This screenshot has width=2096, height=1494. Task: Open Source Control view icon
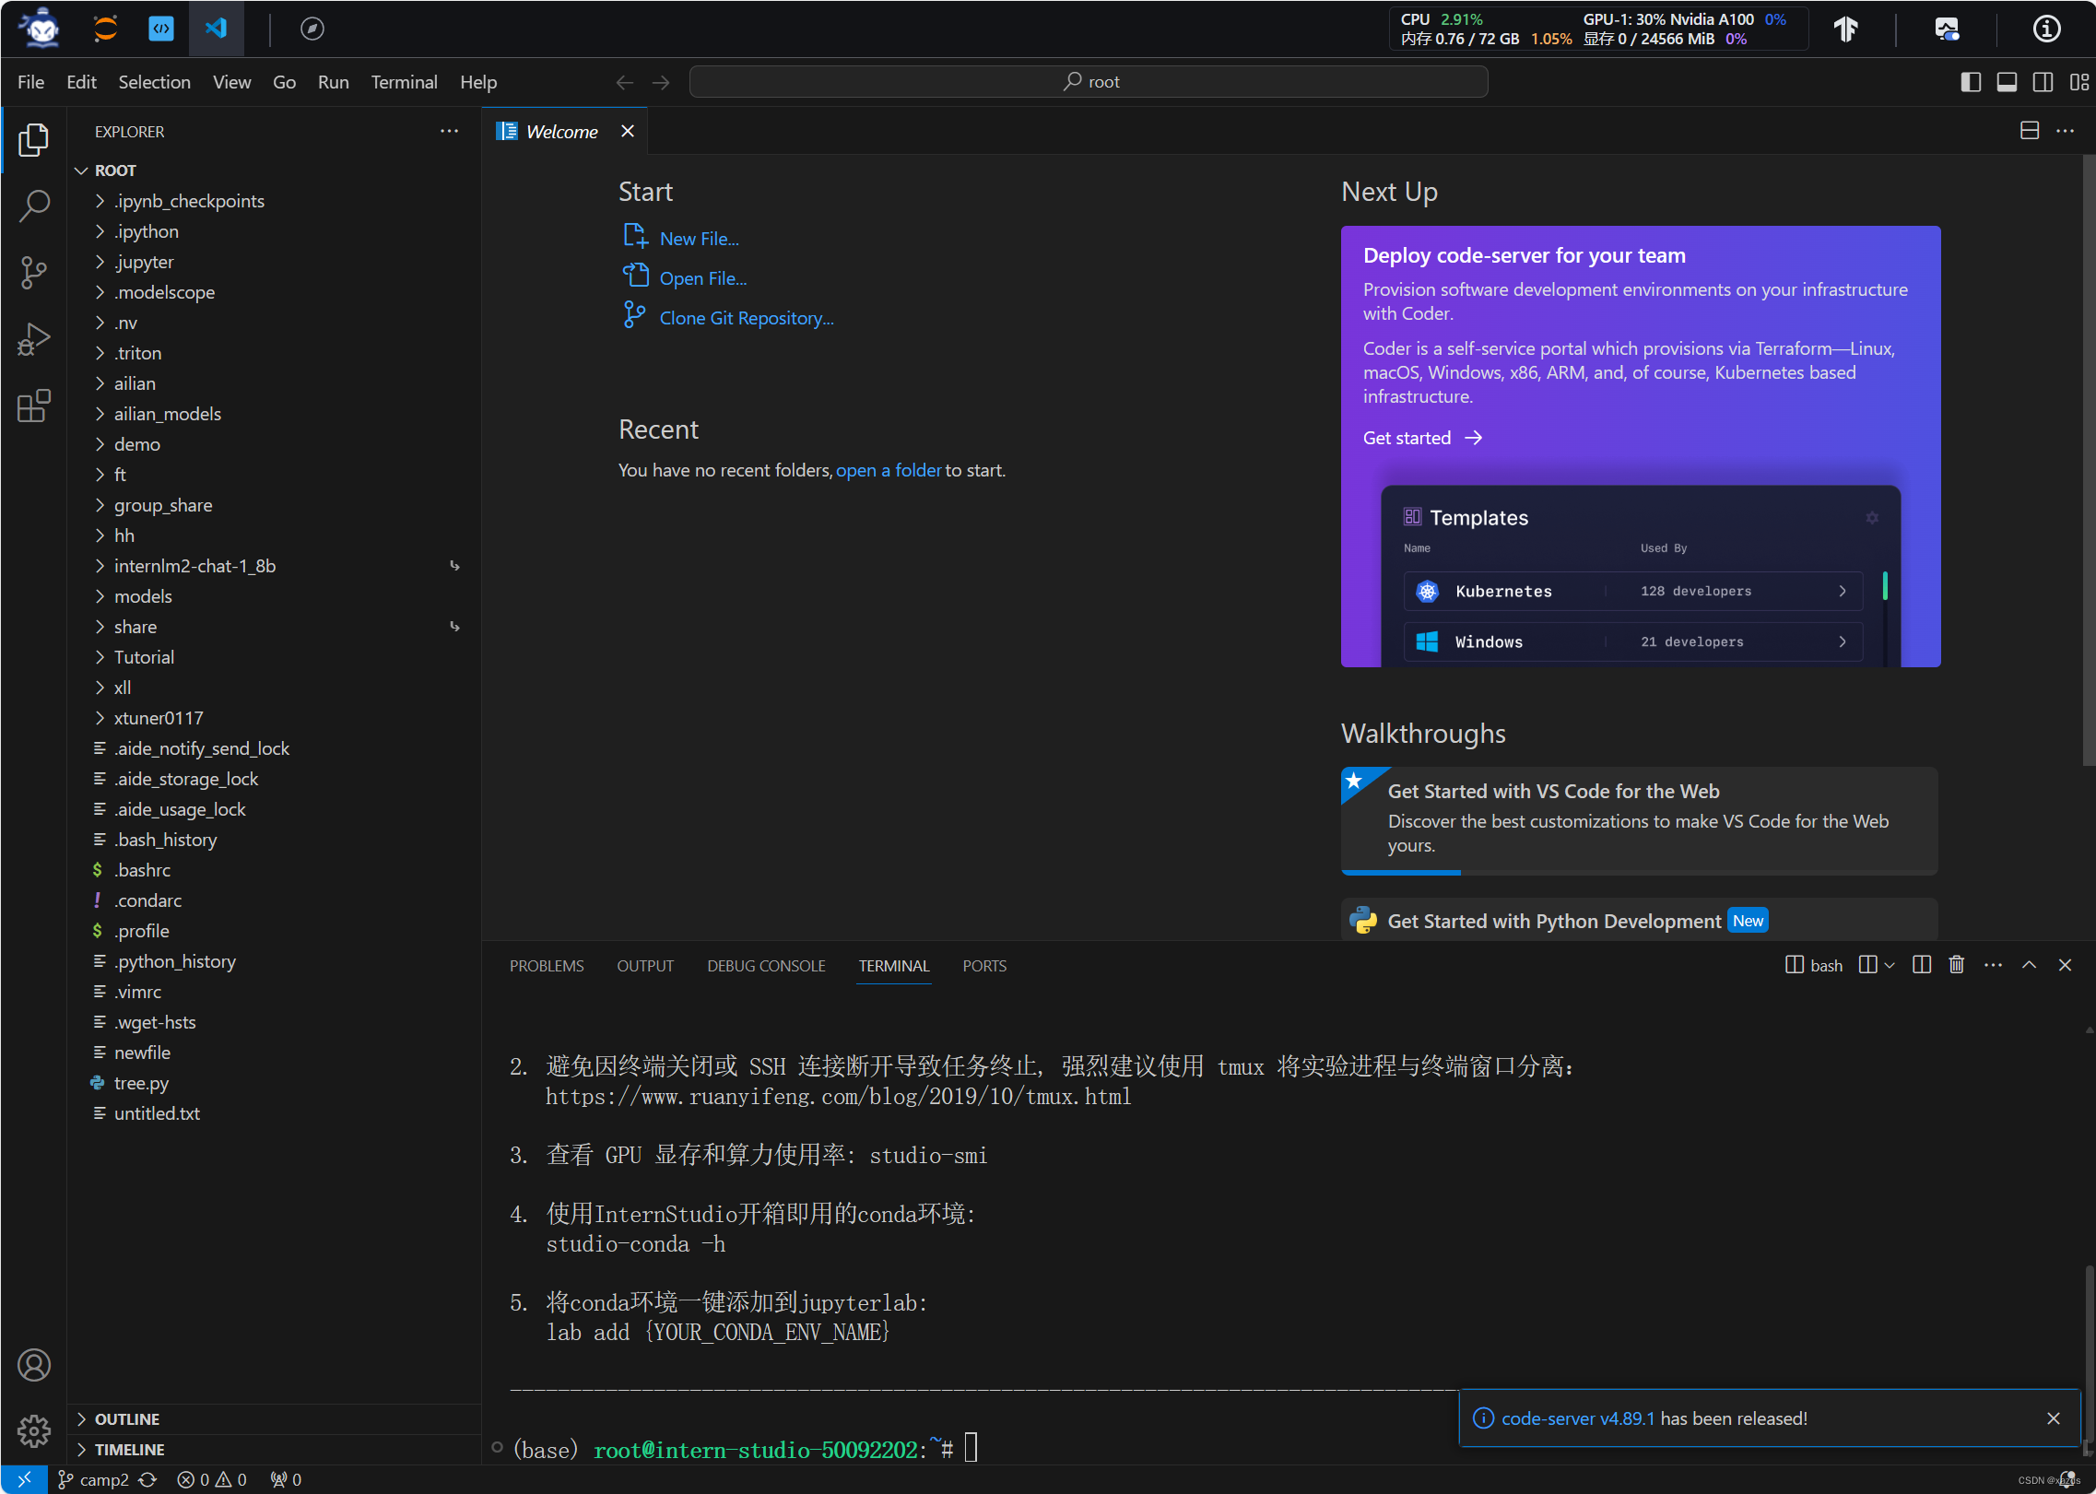click(34, 272)
